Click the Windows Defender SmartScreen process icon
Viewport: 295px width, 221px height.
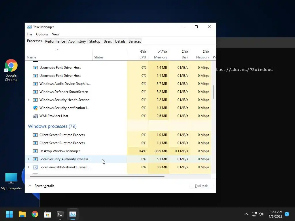(x=35, y=92)
